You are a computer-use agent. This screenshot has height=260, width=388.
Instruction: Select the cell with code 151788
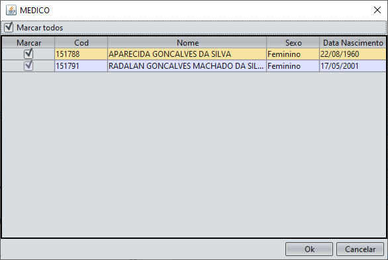(81, 54)
